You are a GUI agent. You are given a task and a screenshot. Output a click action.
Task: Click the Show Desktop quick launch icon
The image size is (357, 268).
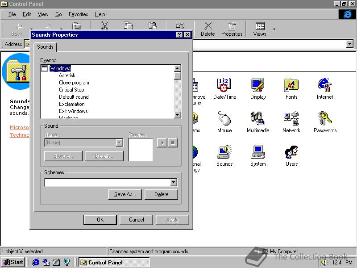[56, 262]
